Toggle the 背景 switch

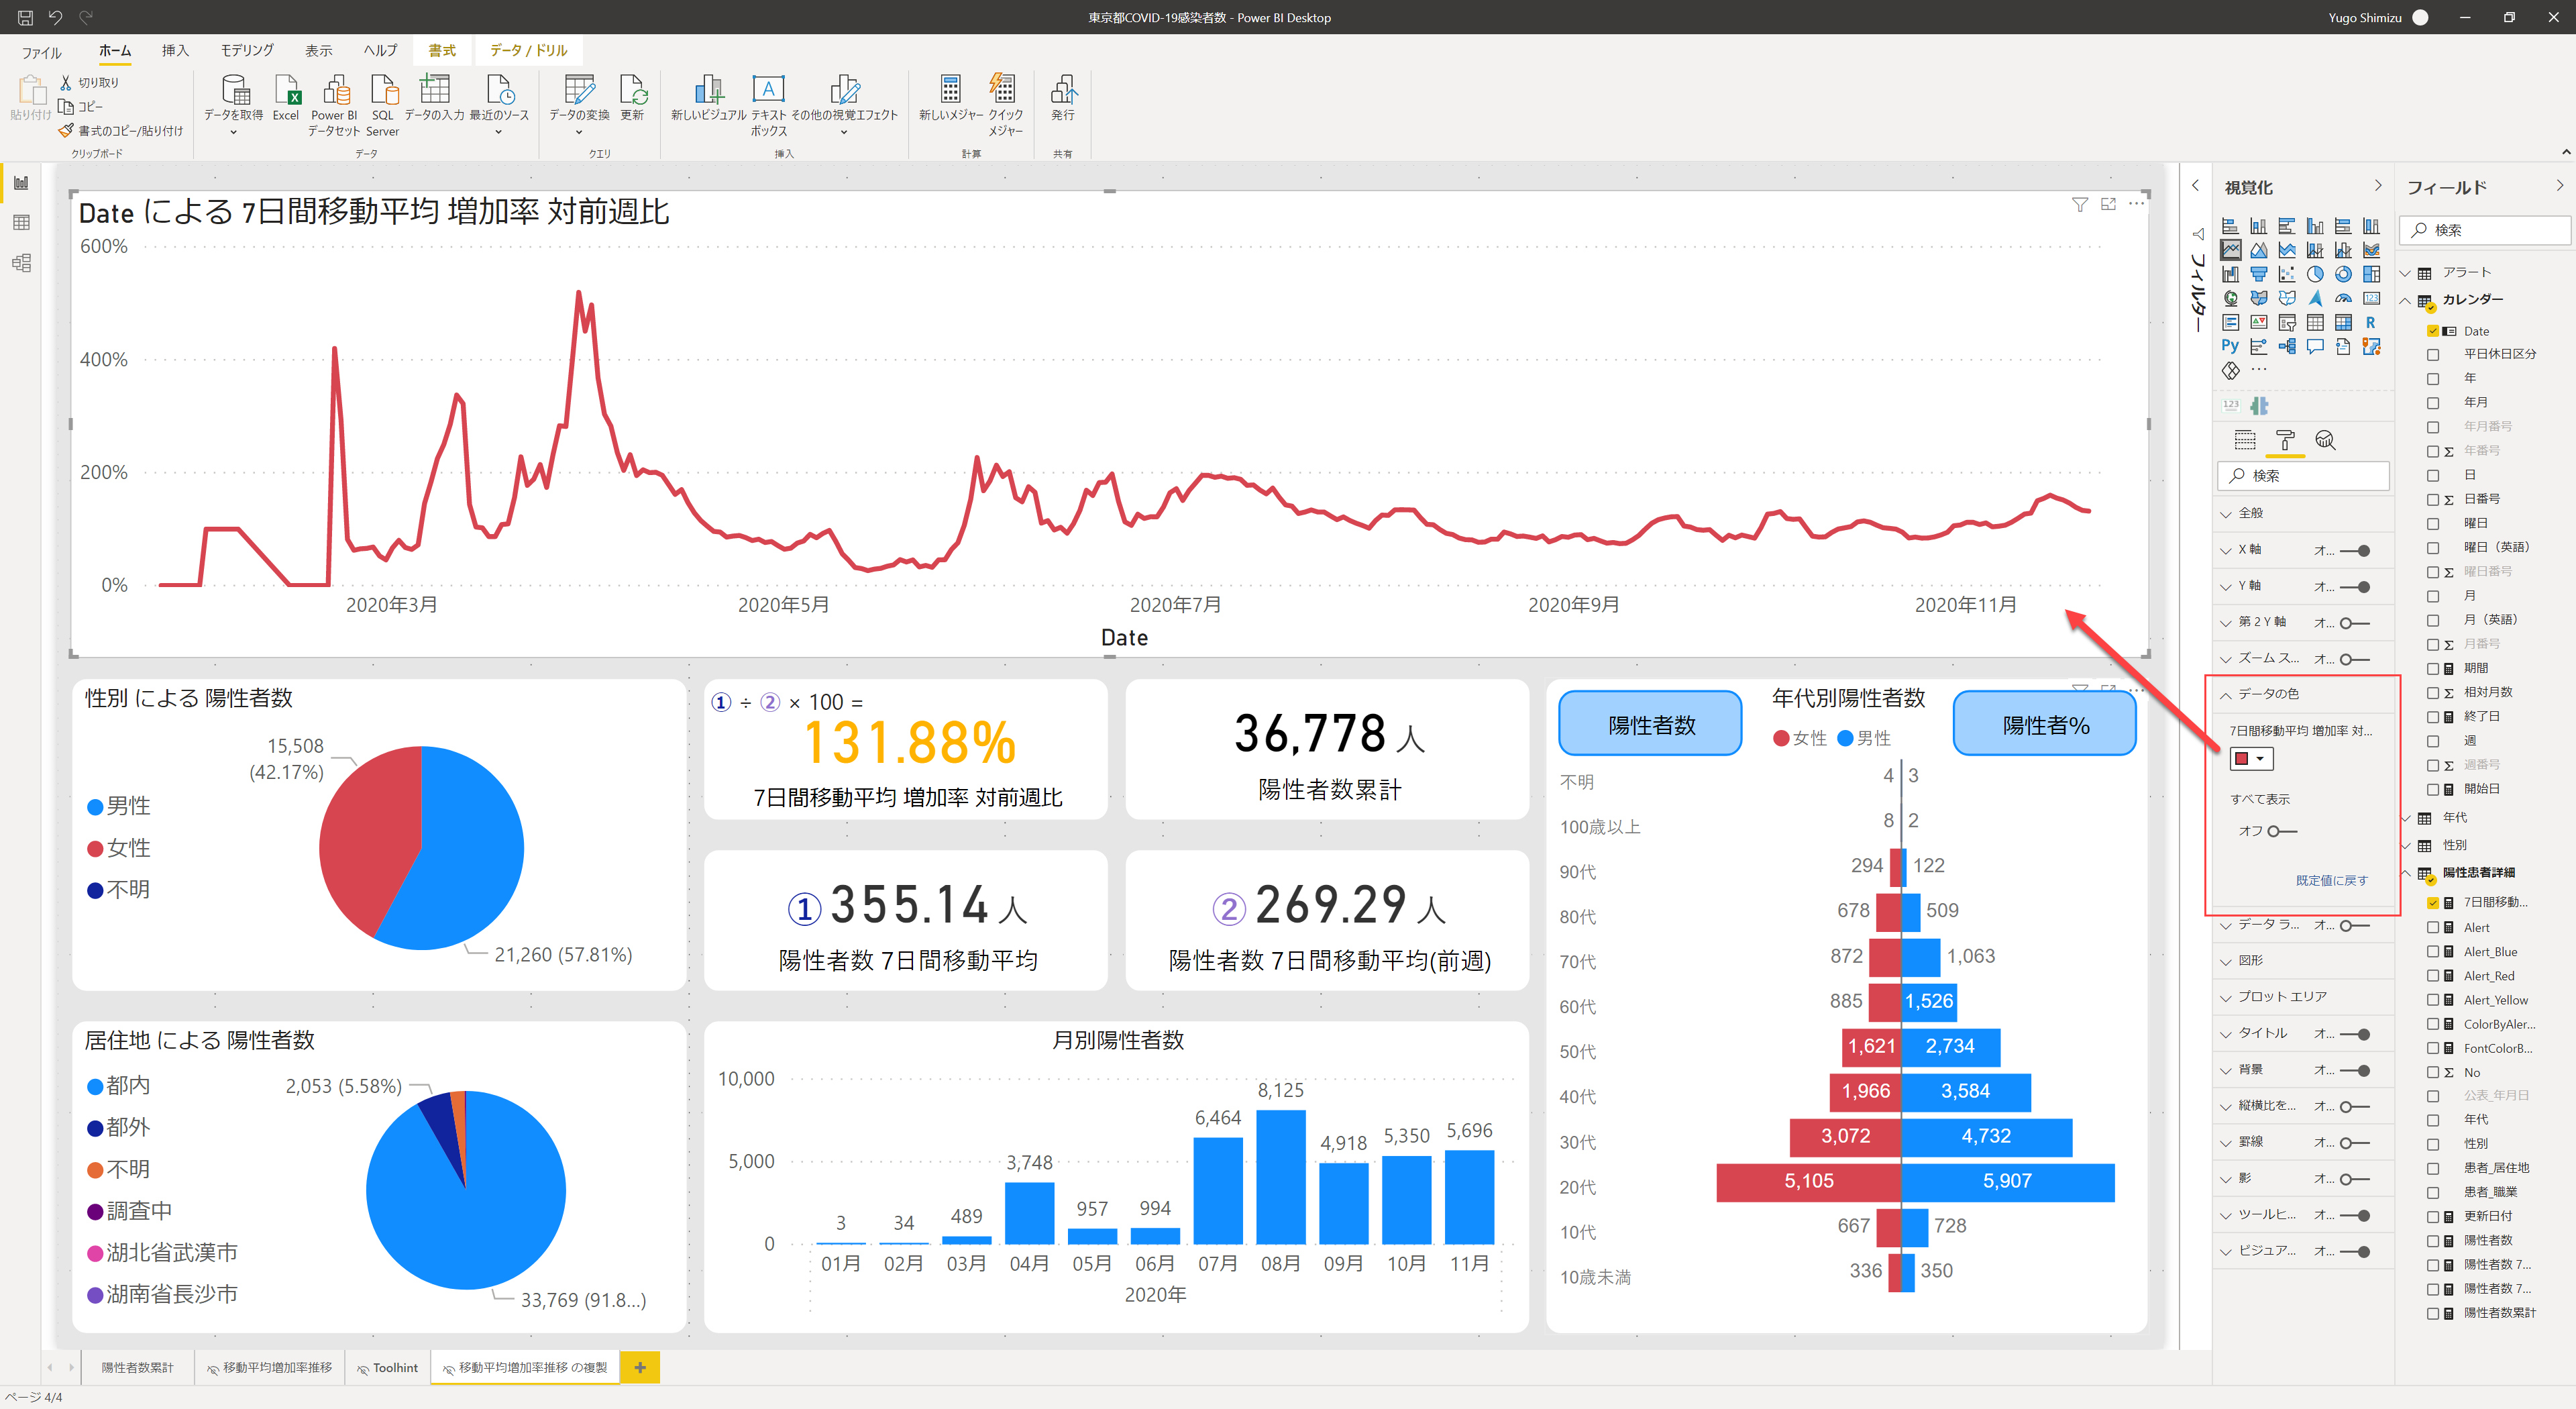point(2355,1071)
